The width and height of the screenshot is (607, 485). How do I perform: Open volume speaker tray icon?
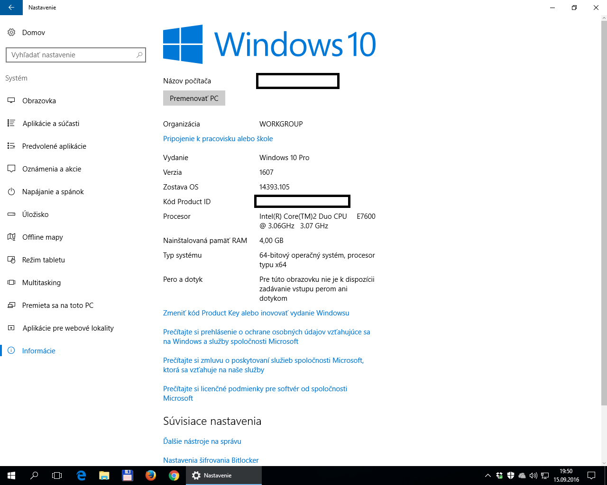coord(533,476)
